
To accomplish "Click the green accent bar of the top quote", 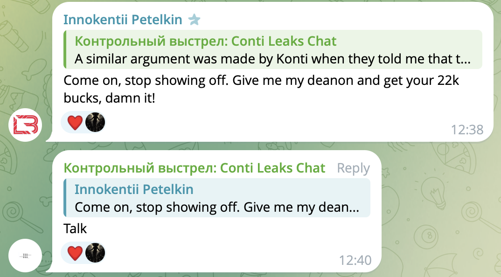I will 65,49.
